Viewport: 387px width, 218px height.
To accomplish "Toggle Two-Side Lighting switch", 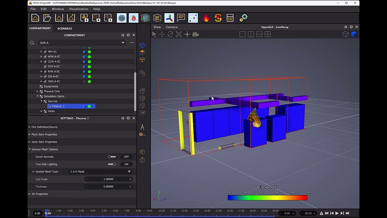I will (112, 164).
